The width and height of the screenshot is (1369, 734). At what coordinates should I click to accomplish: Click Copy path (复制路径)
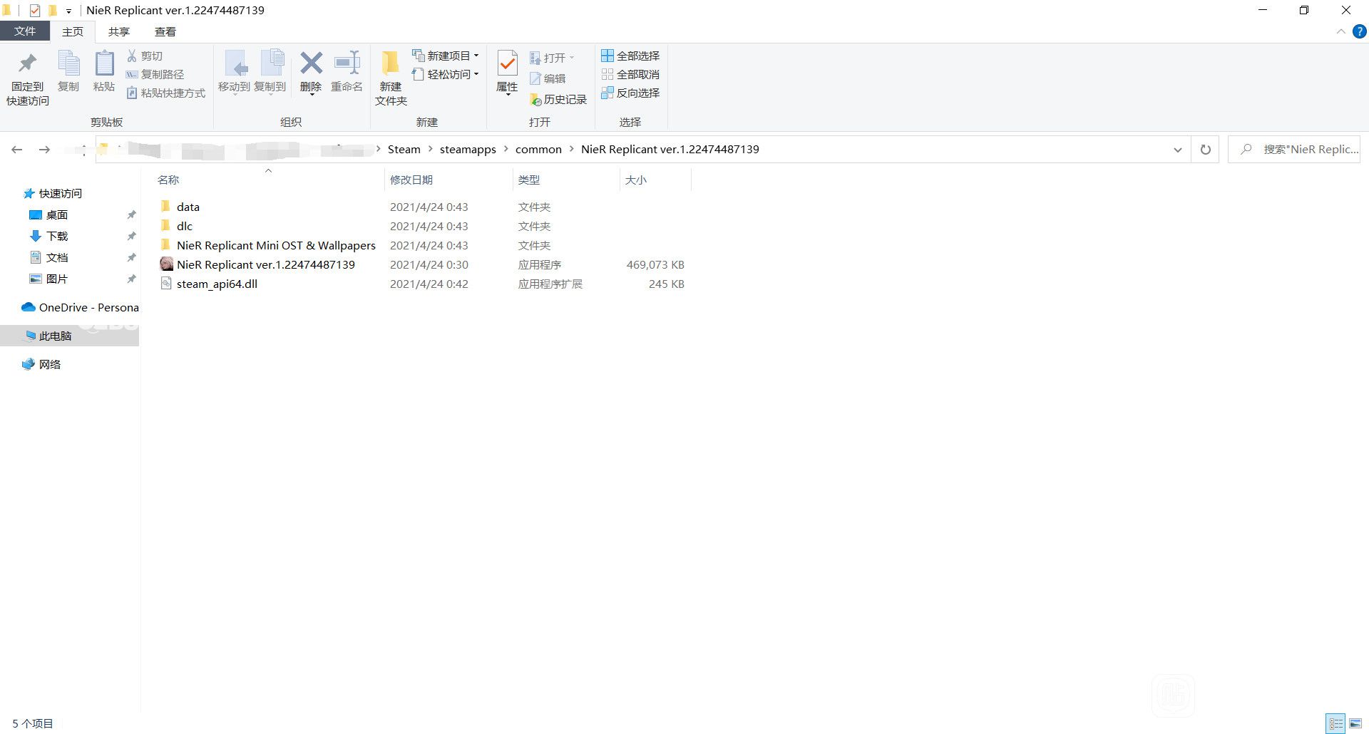pyautogui.click(x=155, y=74)
